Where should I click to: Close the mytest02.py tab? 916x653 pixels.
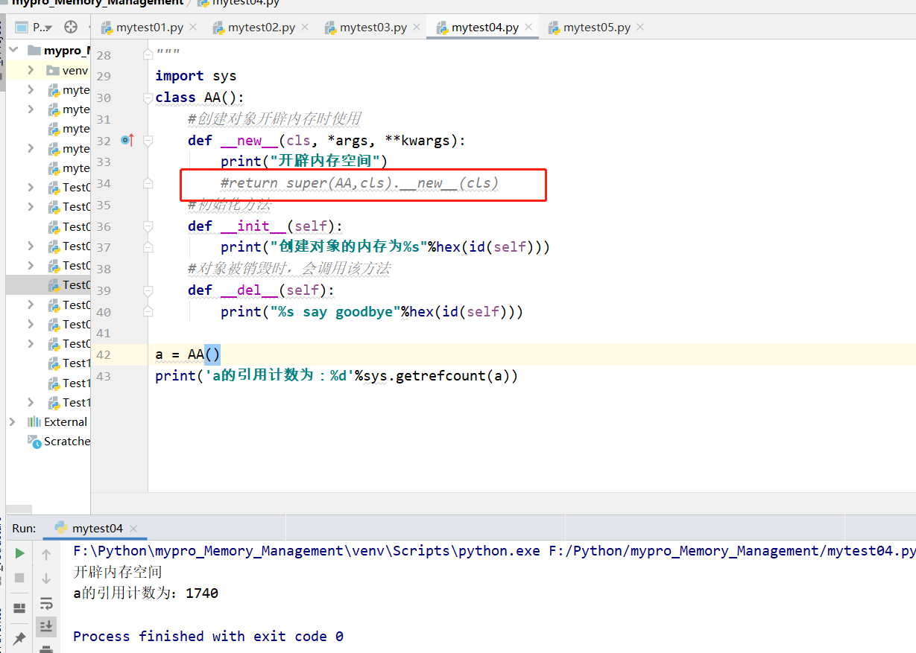[x=304, y=28]
